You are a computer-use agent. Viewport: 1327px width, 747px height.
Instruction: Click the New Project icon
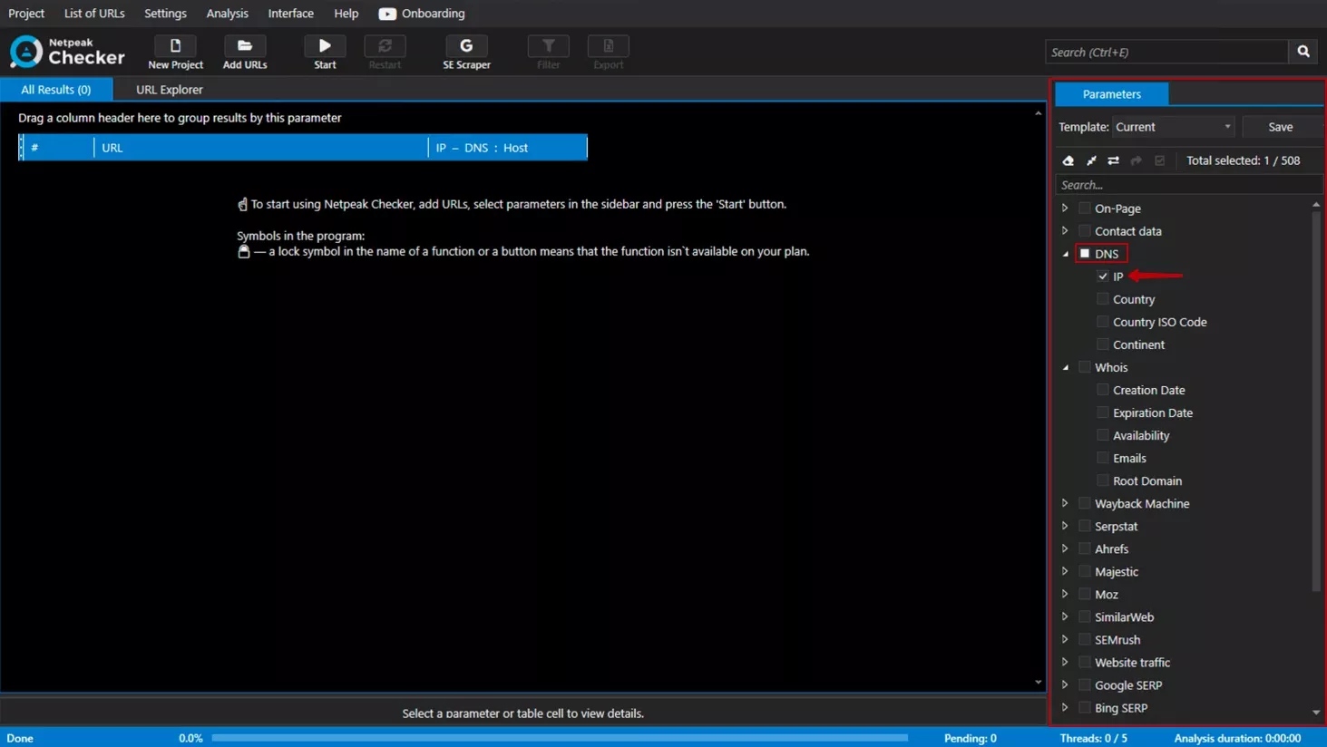coord(175,45)
